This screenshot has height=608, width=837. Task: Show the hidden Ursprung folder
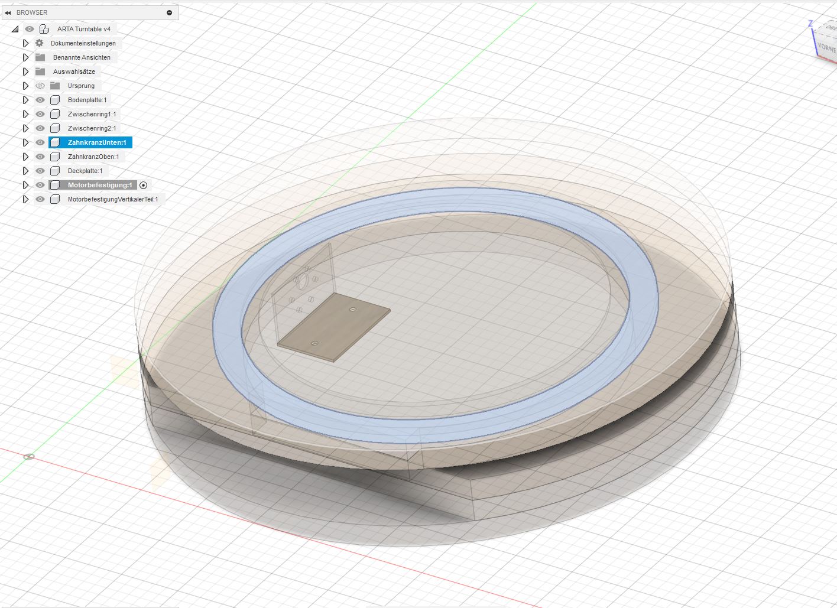pos(40,86)
